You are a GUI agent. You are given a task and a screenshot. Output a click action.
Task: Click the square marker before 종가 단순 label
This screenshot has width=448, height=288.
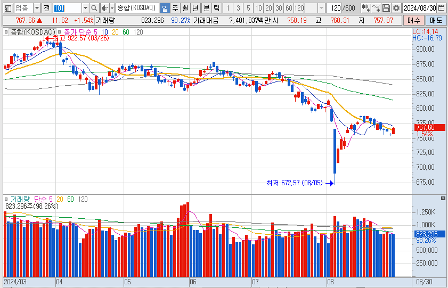pos(60,32)
